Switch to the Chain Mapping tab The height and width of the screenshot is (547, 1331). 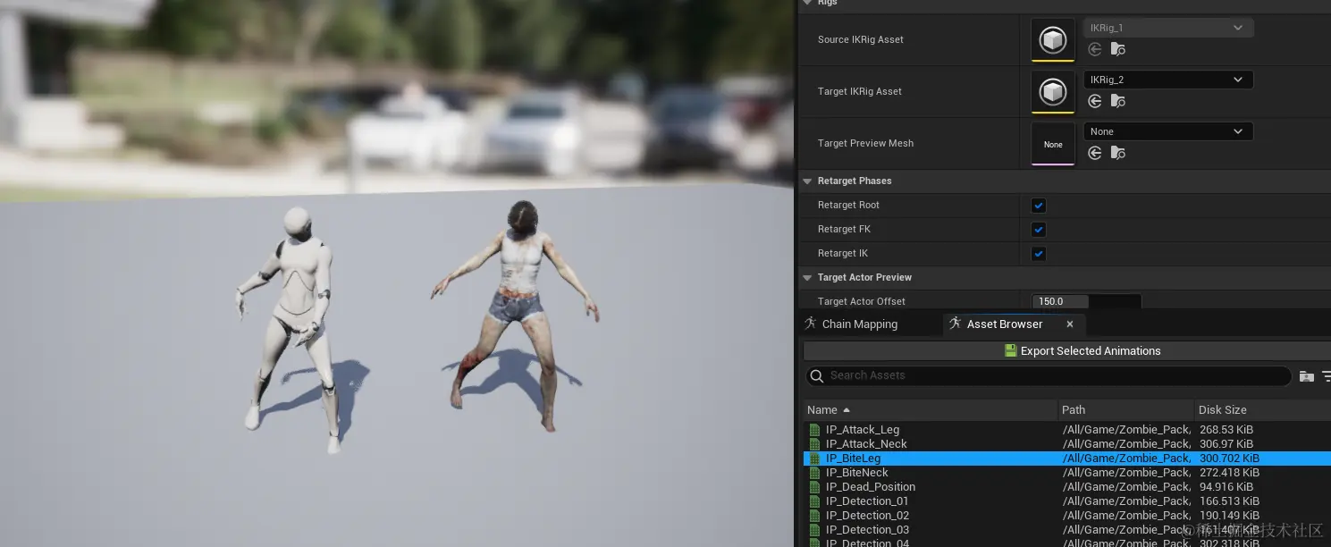[851, 324]
